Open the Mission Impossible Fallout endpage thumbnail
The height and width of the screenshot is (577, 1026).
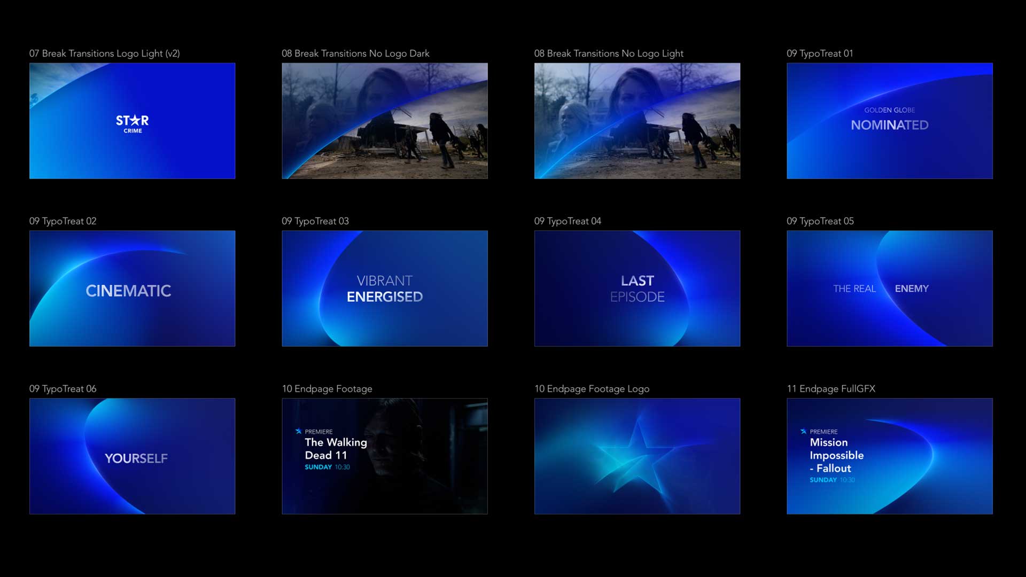click(x=889, y=456)
